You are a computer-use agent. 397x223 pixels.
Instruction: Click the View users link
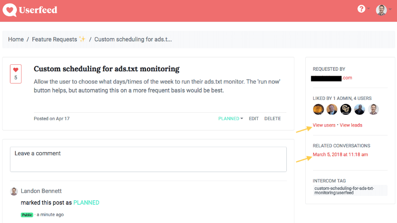tap(324, 125)
